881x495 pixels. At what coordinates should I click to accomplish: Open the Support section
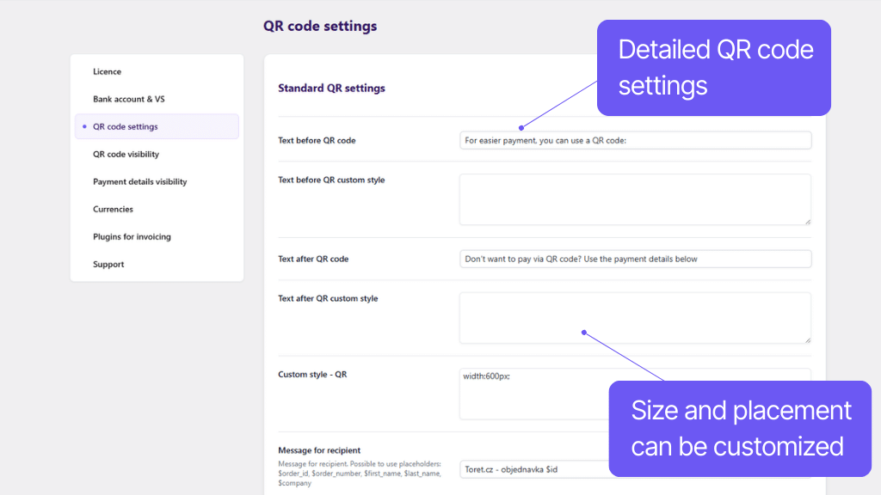pos(108,264)
